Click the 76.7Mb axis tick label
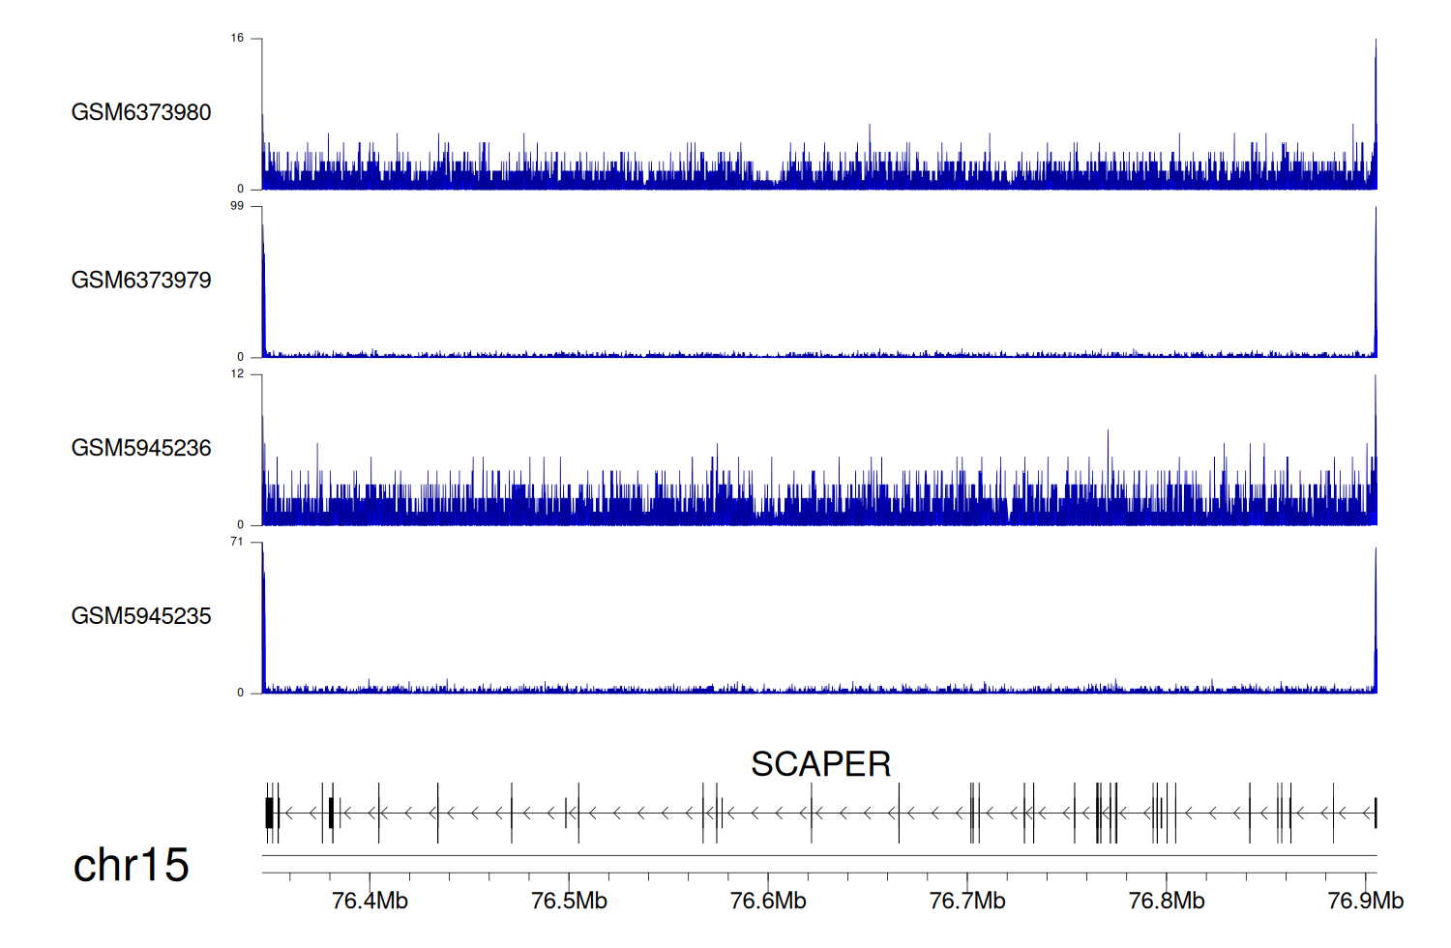The image size is (1451, 948). tap(967, 901)
